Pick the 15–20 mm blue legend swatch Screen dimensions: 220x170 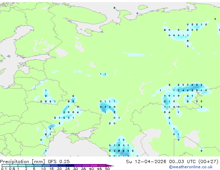pyautogui.click(x=54, y=165)
